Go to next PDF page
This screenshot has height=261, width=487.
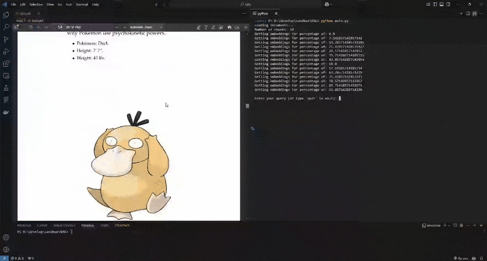click(46, 27)
